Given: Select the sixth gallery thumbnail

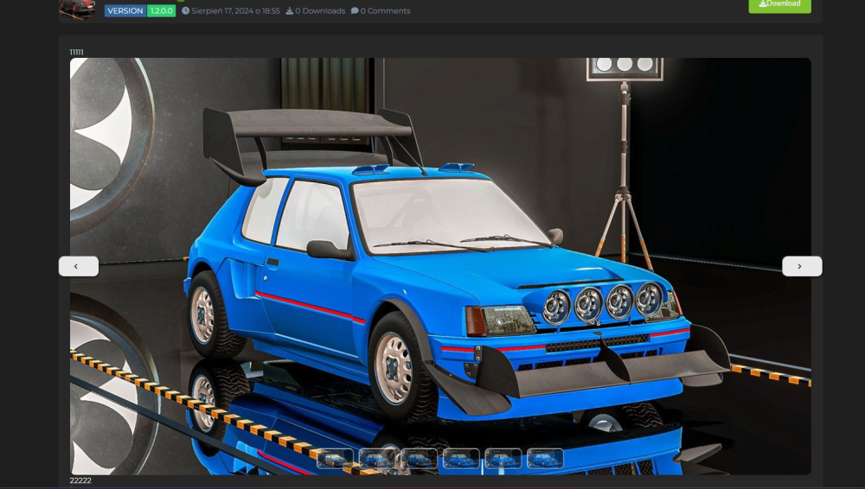Looking at the screenshot, I should [x=545, y=459].
